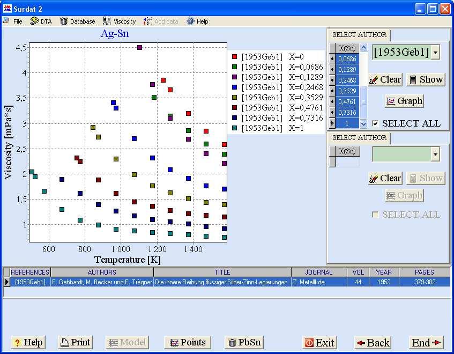This screenshot has height=354, width=454.
Task: Click the Database trash-can icon
Action: 64,21
